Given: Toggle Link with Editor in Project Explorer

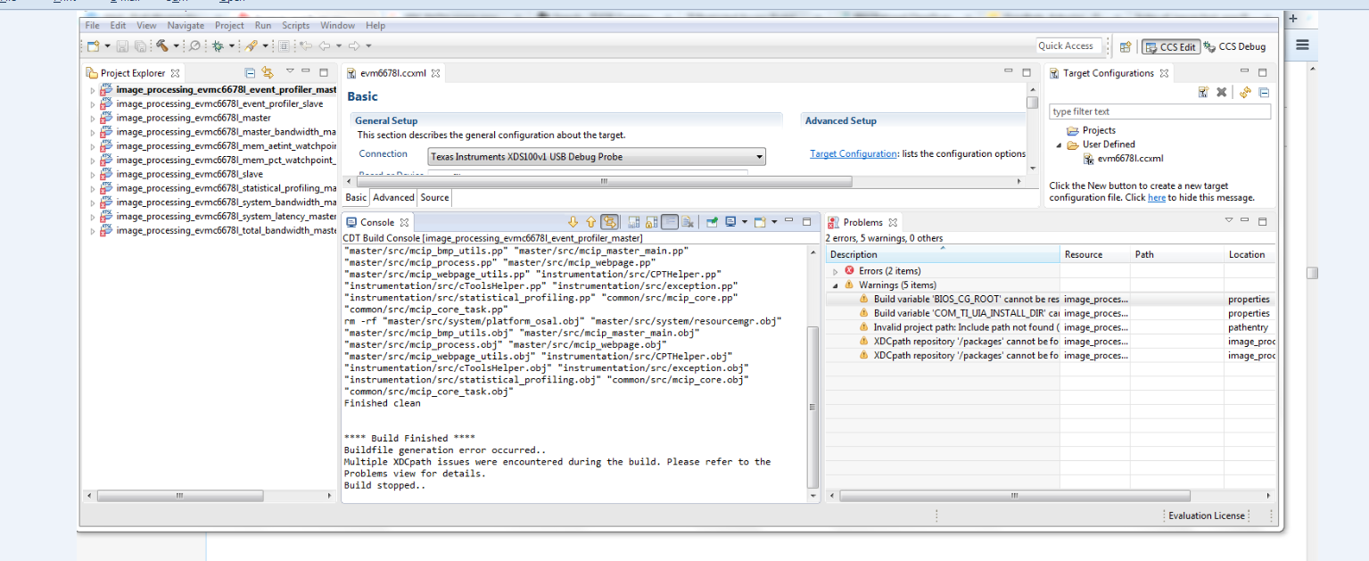Looking at the screenshot, I should (x=267, y=73).
